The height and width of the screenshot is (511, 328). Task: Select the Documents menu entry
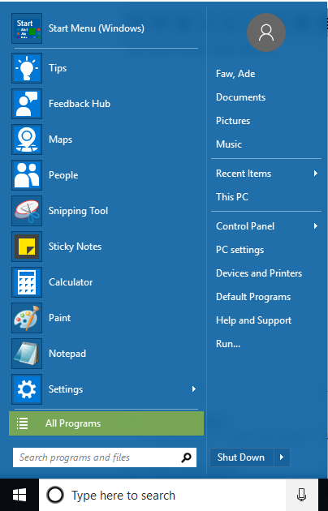240,97
